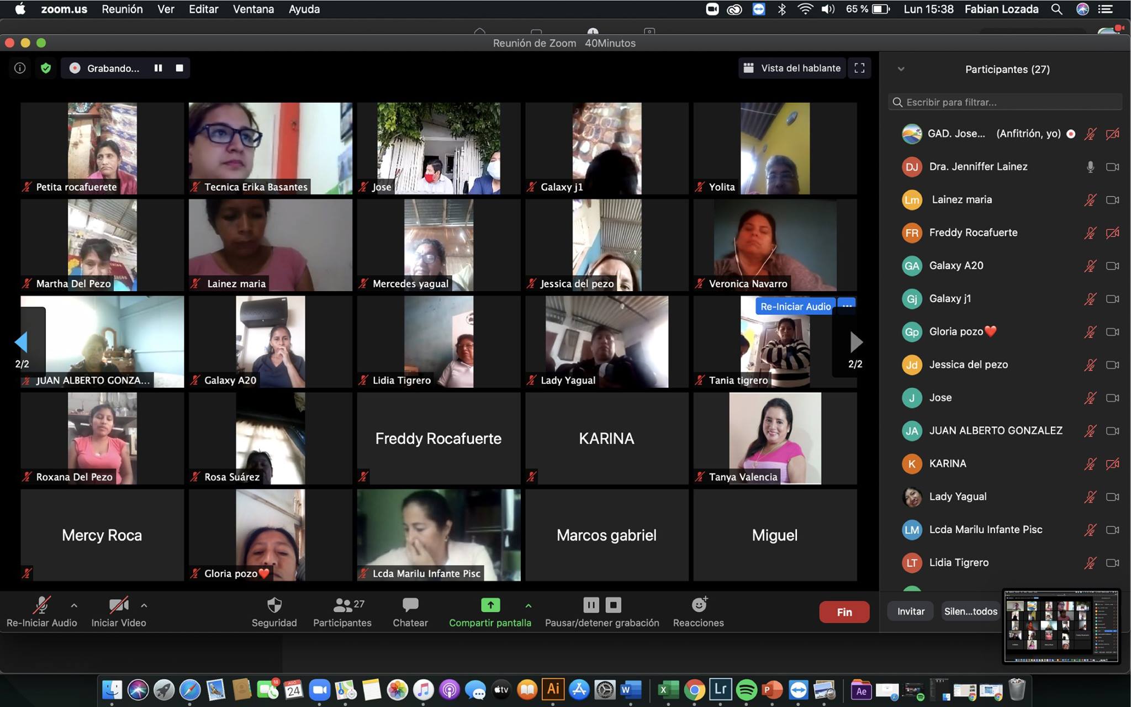Click the red Fin button
This screenshot has width=1131, height=707.
tap(844, 612)
